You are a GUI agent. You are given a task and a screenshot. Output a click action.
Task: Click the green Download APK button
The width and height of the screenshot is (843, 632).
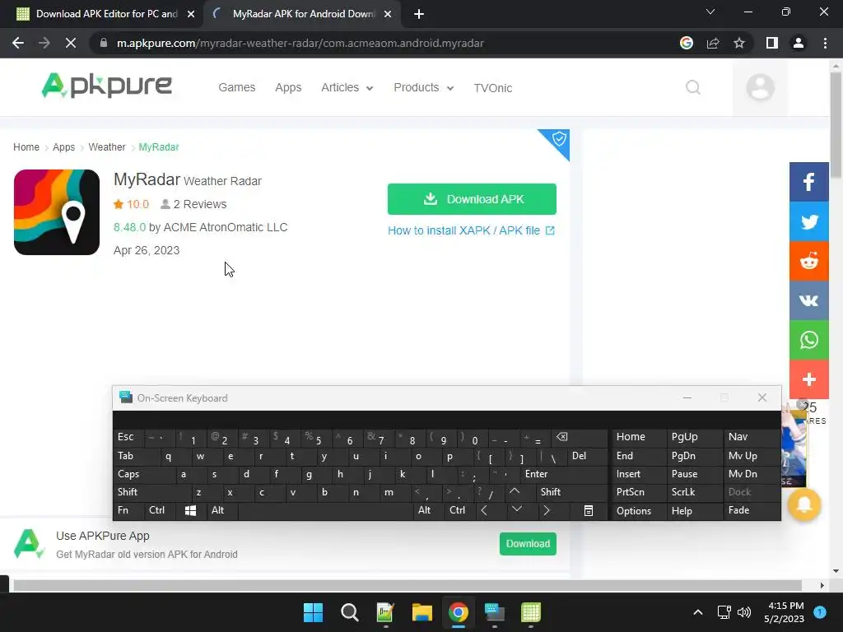pyautogui.click(x=472, y=199)
